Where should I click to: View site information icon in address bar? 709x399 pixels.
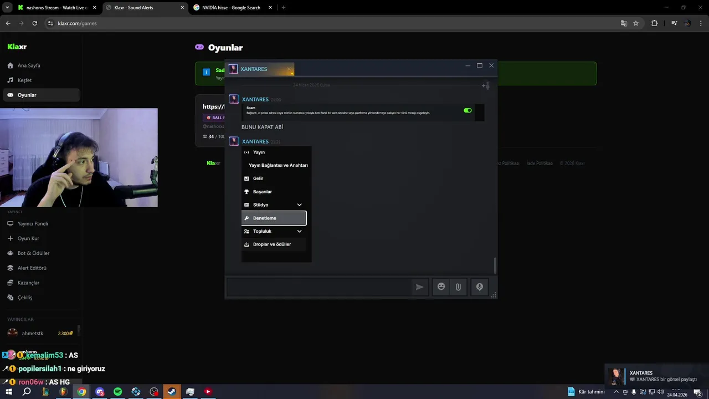coord(50,23)
